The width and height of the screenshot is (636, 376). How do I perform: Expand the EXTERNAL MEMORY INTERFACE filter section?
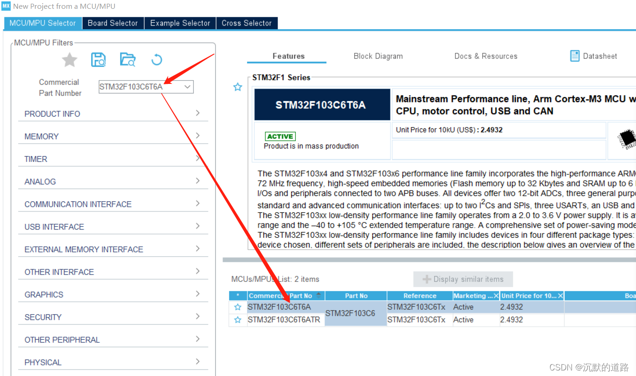[113, 249]
